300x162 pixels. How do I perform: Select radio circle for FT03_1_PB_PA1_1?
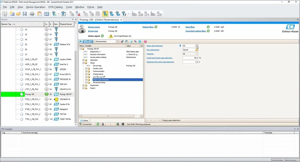(22, 74)
